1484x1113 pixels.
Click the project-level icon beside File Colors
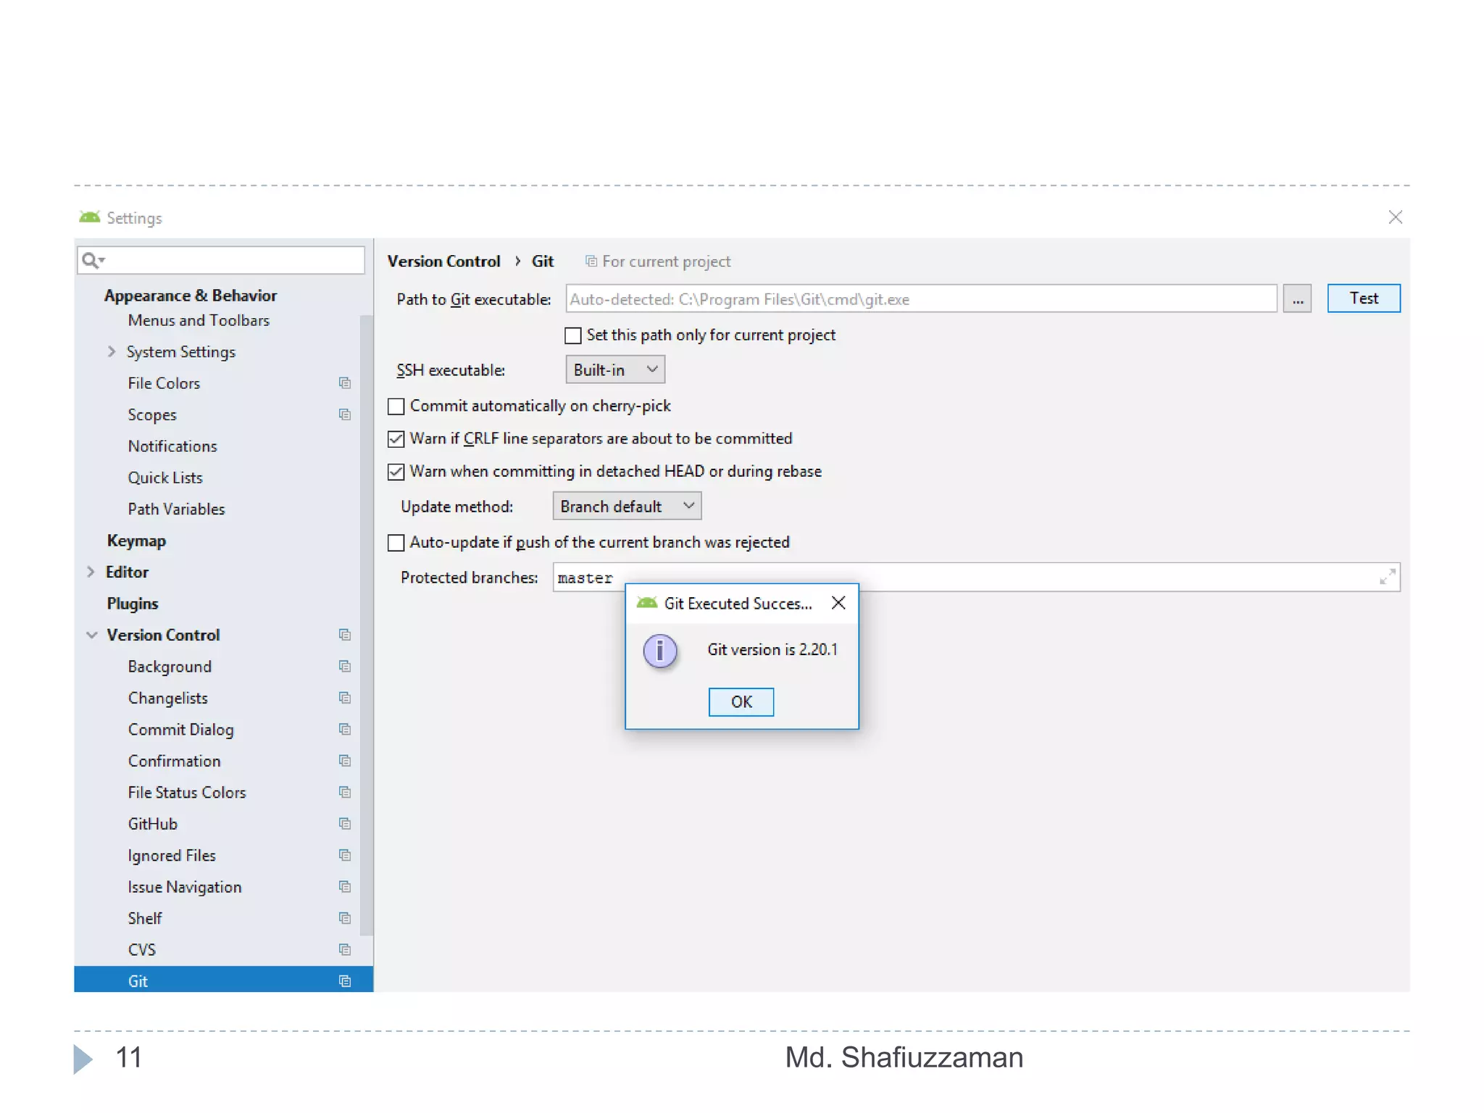point(345,383)
